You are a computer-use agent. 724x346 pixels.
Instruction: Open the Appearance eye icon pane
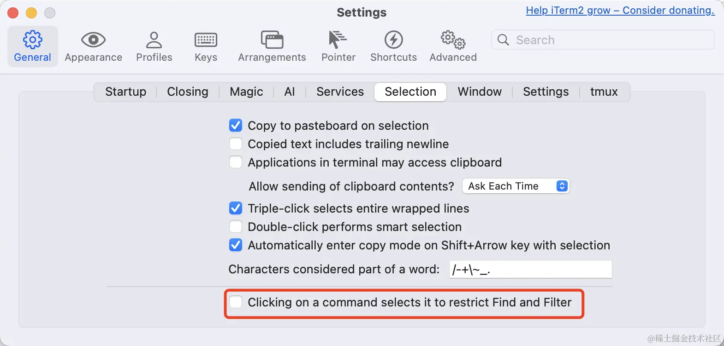(93, 40)
